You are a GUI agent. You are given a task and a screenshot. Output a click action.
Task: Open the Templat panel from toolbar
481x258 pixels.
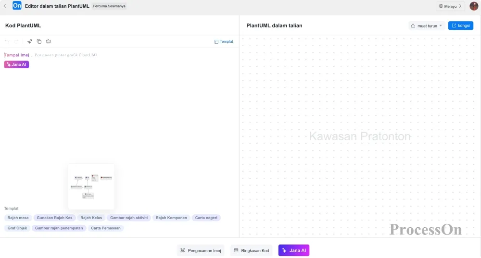[224, 41]
